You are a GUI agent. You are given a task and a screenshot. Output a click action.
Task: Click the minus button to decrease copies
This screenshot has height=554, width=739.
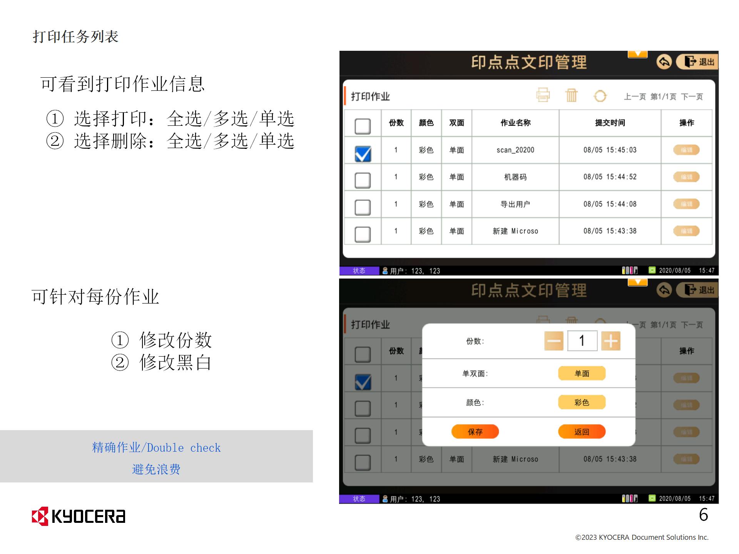point(553,341)
